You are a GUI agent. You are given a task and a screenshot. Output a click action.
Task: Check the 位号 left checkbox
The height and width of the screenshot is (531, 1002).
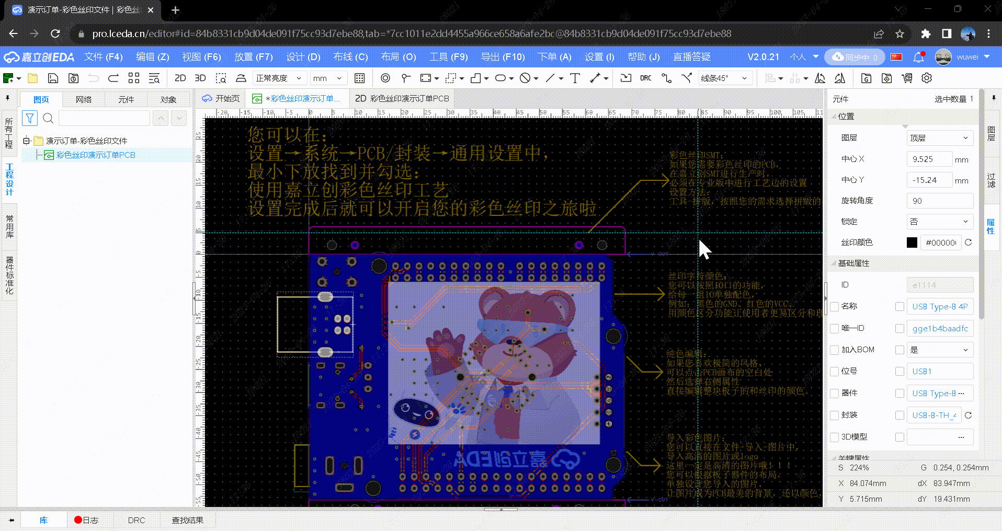click(835, 372)
